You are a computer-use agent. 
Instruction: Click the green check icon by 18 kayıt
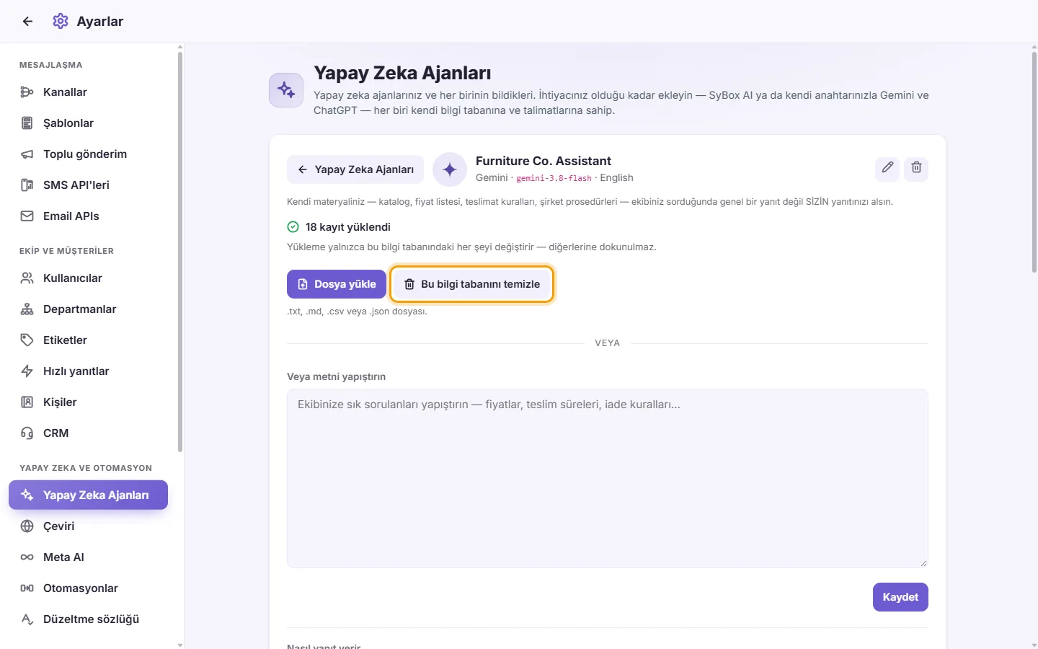pyautogui.click(x=293, y=227)
